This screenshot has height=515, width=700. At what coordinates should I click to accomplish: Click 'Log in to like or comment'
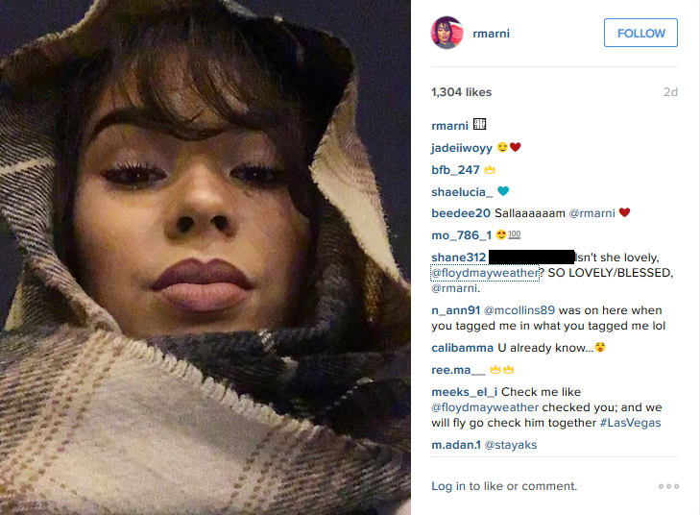point(504,486)
